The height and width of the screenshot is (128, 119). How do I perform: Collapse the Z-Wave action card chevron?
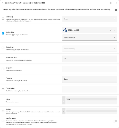[x=2, y=3]
